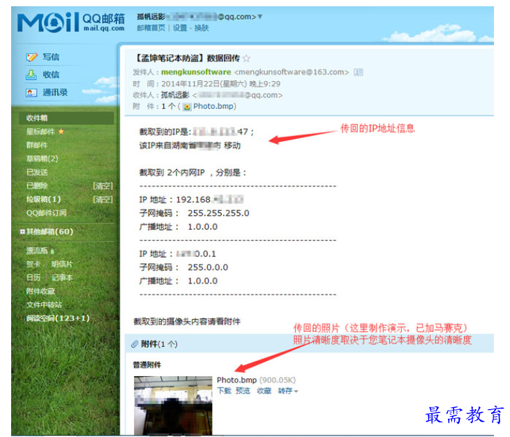The image size is (510, 437).
Task: Click the text 截取到的摄像头内容请看附件
Action: click(187, 322)
